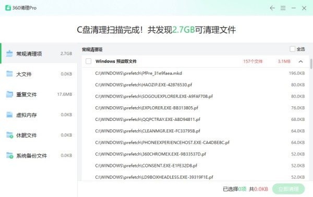313x197 pixels.
Task: Select the CLEANMGR.EXE-FC33795B.pf row
Action: [x=196, y=131]
